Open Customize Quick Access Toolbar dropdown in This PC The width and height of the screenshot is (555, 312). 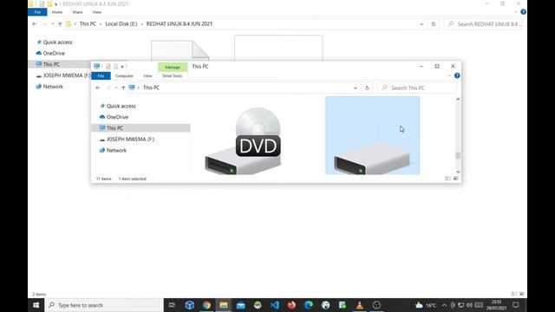[x=122, y=67]
